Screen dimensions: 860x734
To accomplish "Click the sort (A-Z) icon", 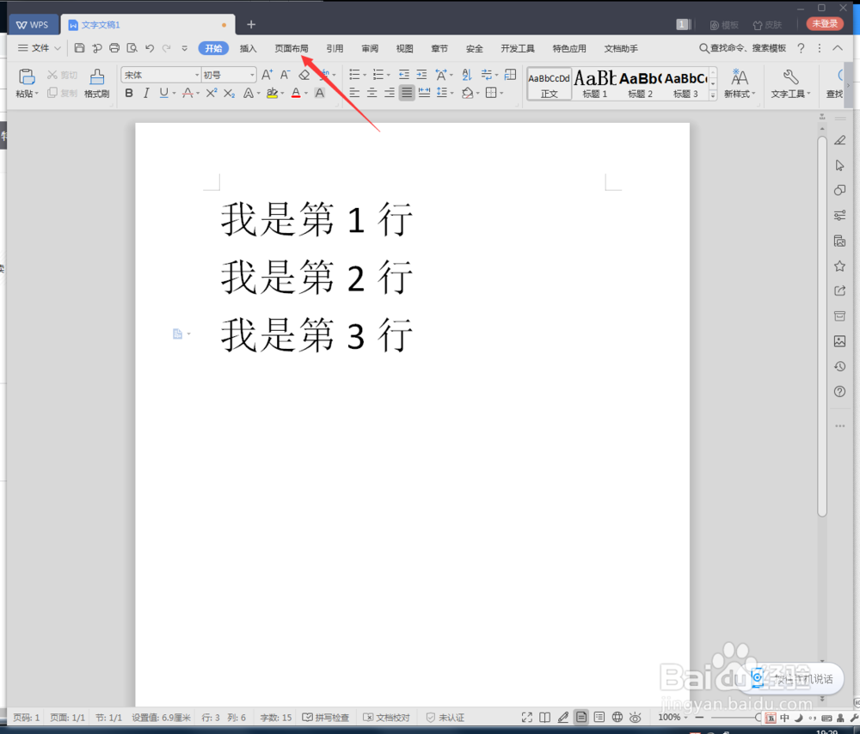I will coord(467,75).
